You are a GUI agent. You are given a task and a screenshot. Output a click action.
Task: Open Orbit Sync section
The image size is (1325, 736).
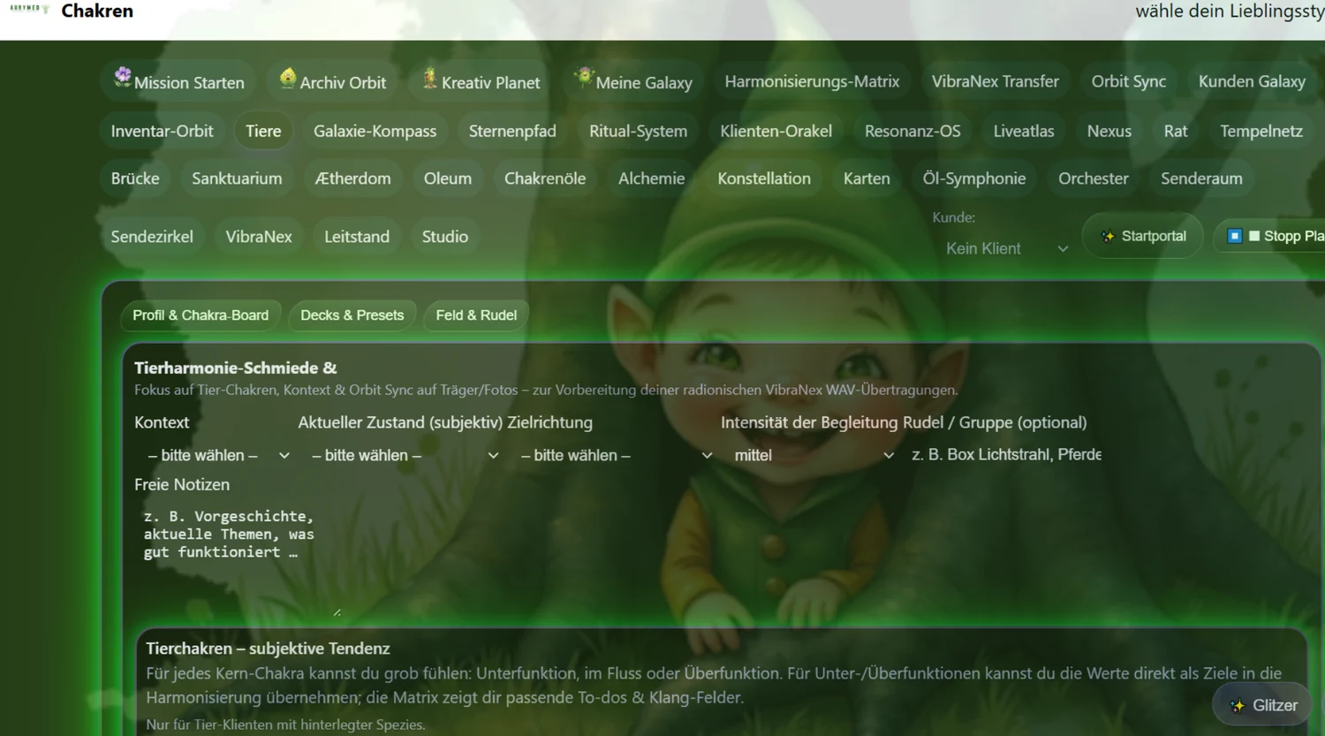1129,81
